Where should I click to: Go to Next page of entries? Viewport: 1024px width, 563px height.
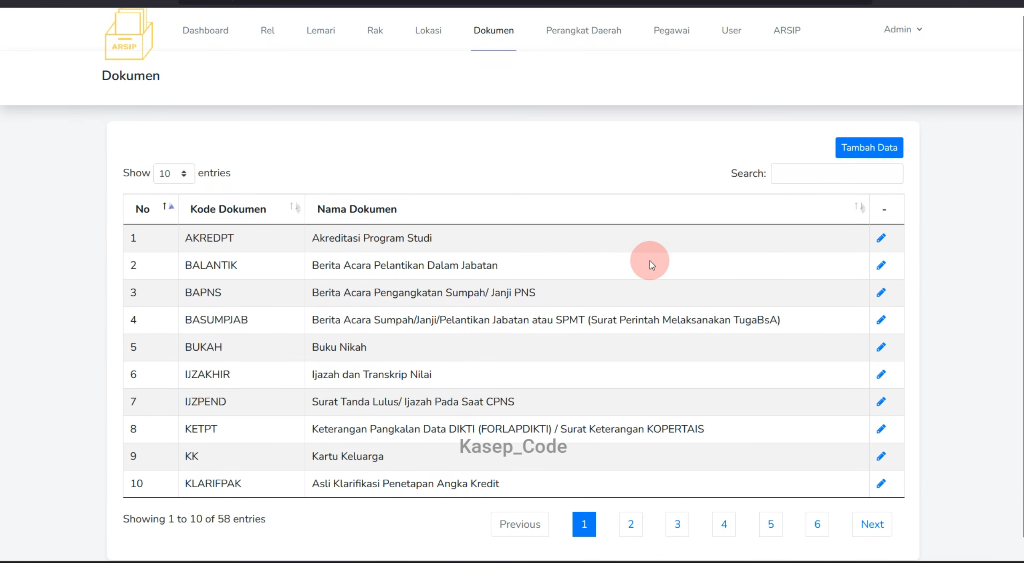[872, 524]
